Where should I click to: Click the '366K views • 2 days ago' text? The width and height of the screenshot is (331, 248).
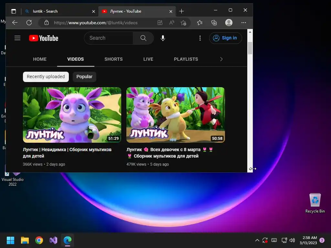coord(44,164)
